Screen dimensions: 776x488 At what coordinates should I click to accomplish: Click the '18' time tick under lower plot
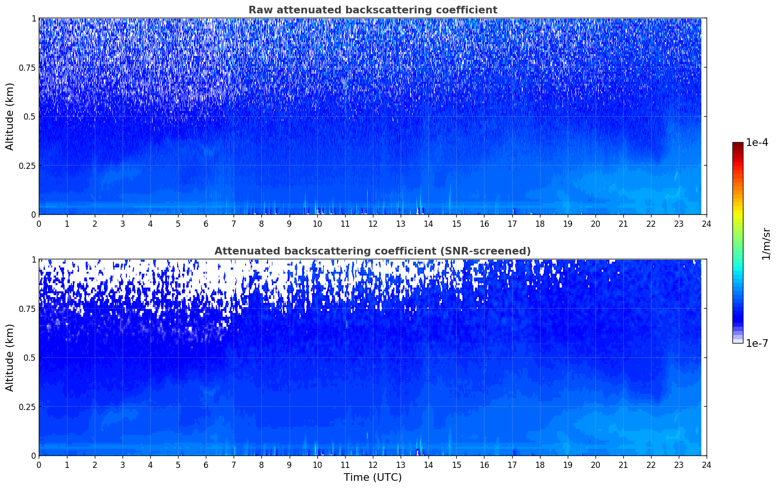click(540, 465)
